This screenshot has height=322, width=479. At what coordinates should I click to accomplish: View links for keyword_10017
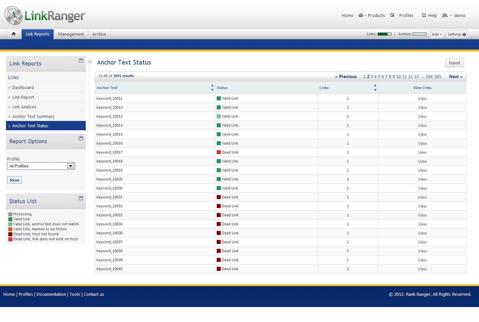(x=422, y=153)
